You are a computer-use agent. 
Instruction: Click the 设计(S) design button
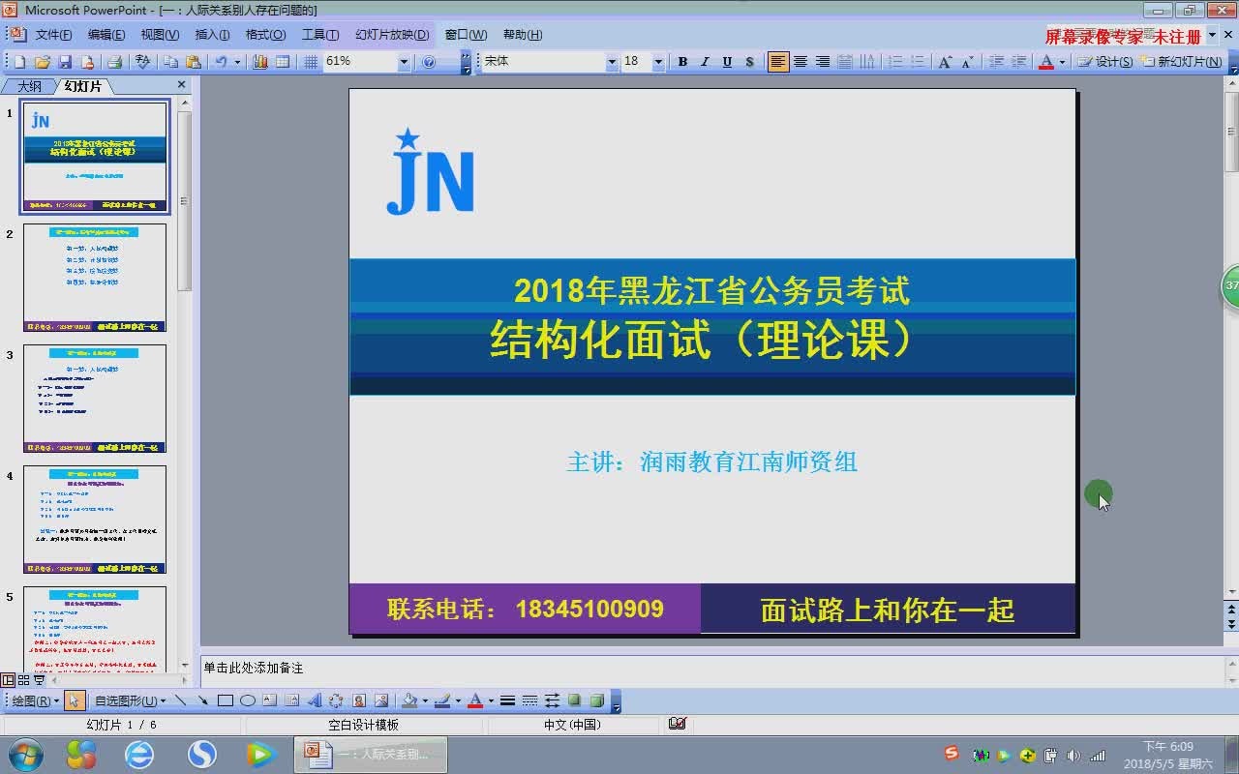1105,61
